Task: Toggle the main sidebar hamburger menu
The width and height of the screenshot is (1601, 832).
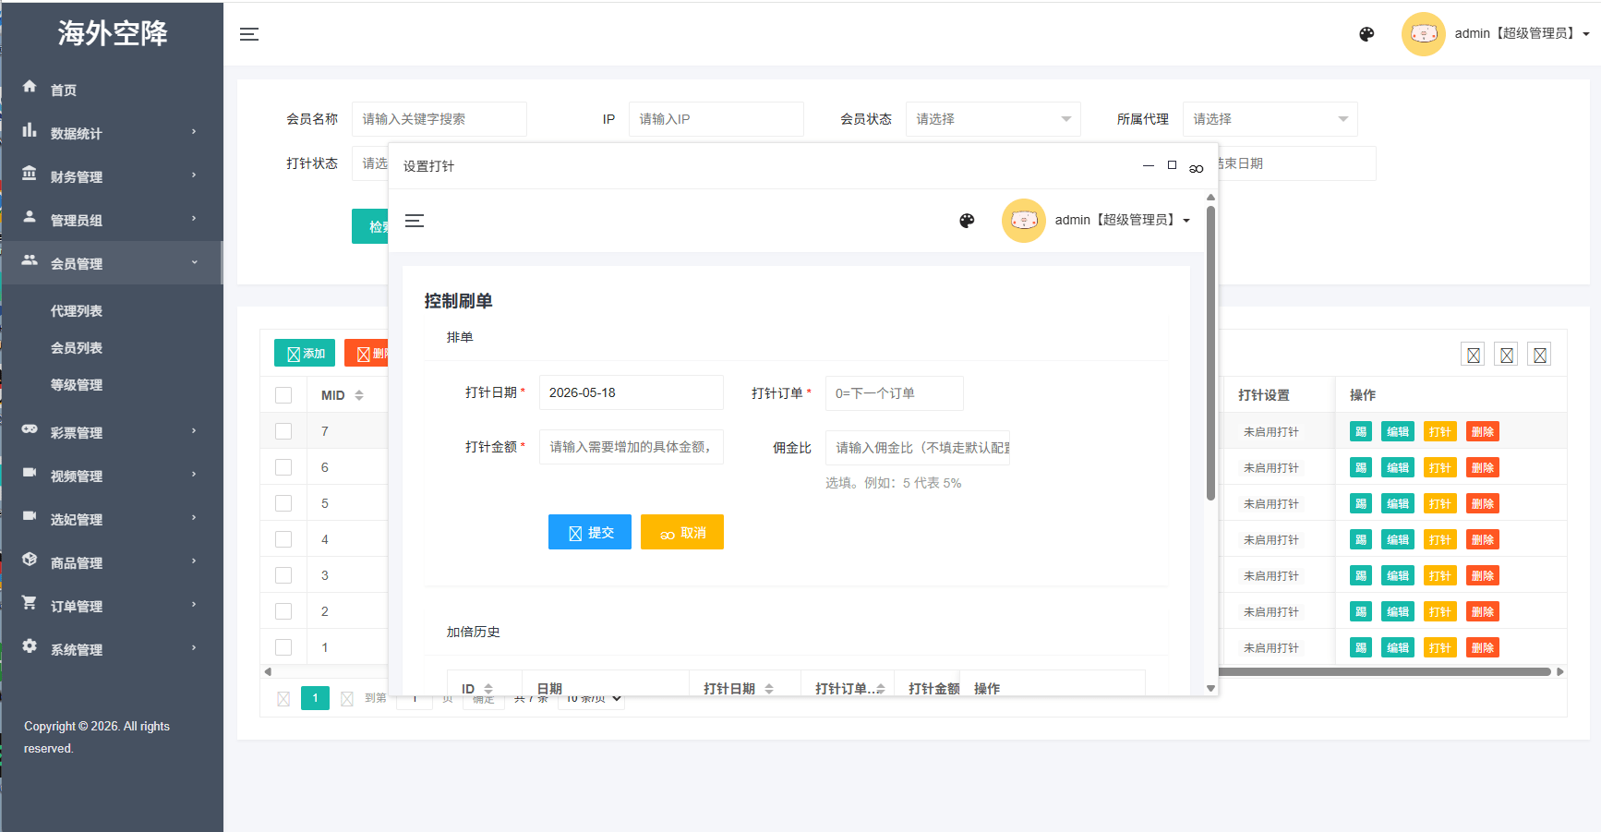Action: (249, 34)
